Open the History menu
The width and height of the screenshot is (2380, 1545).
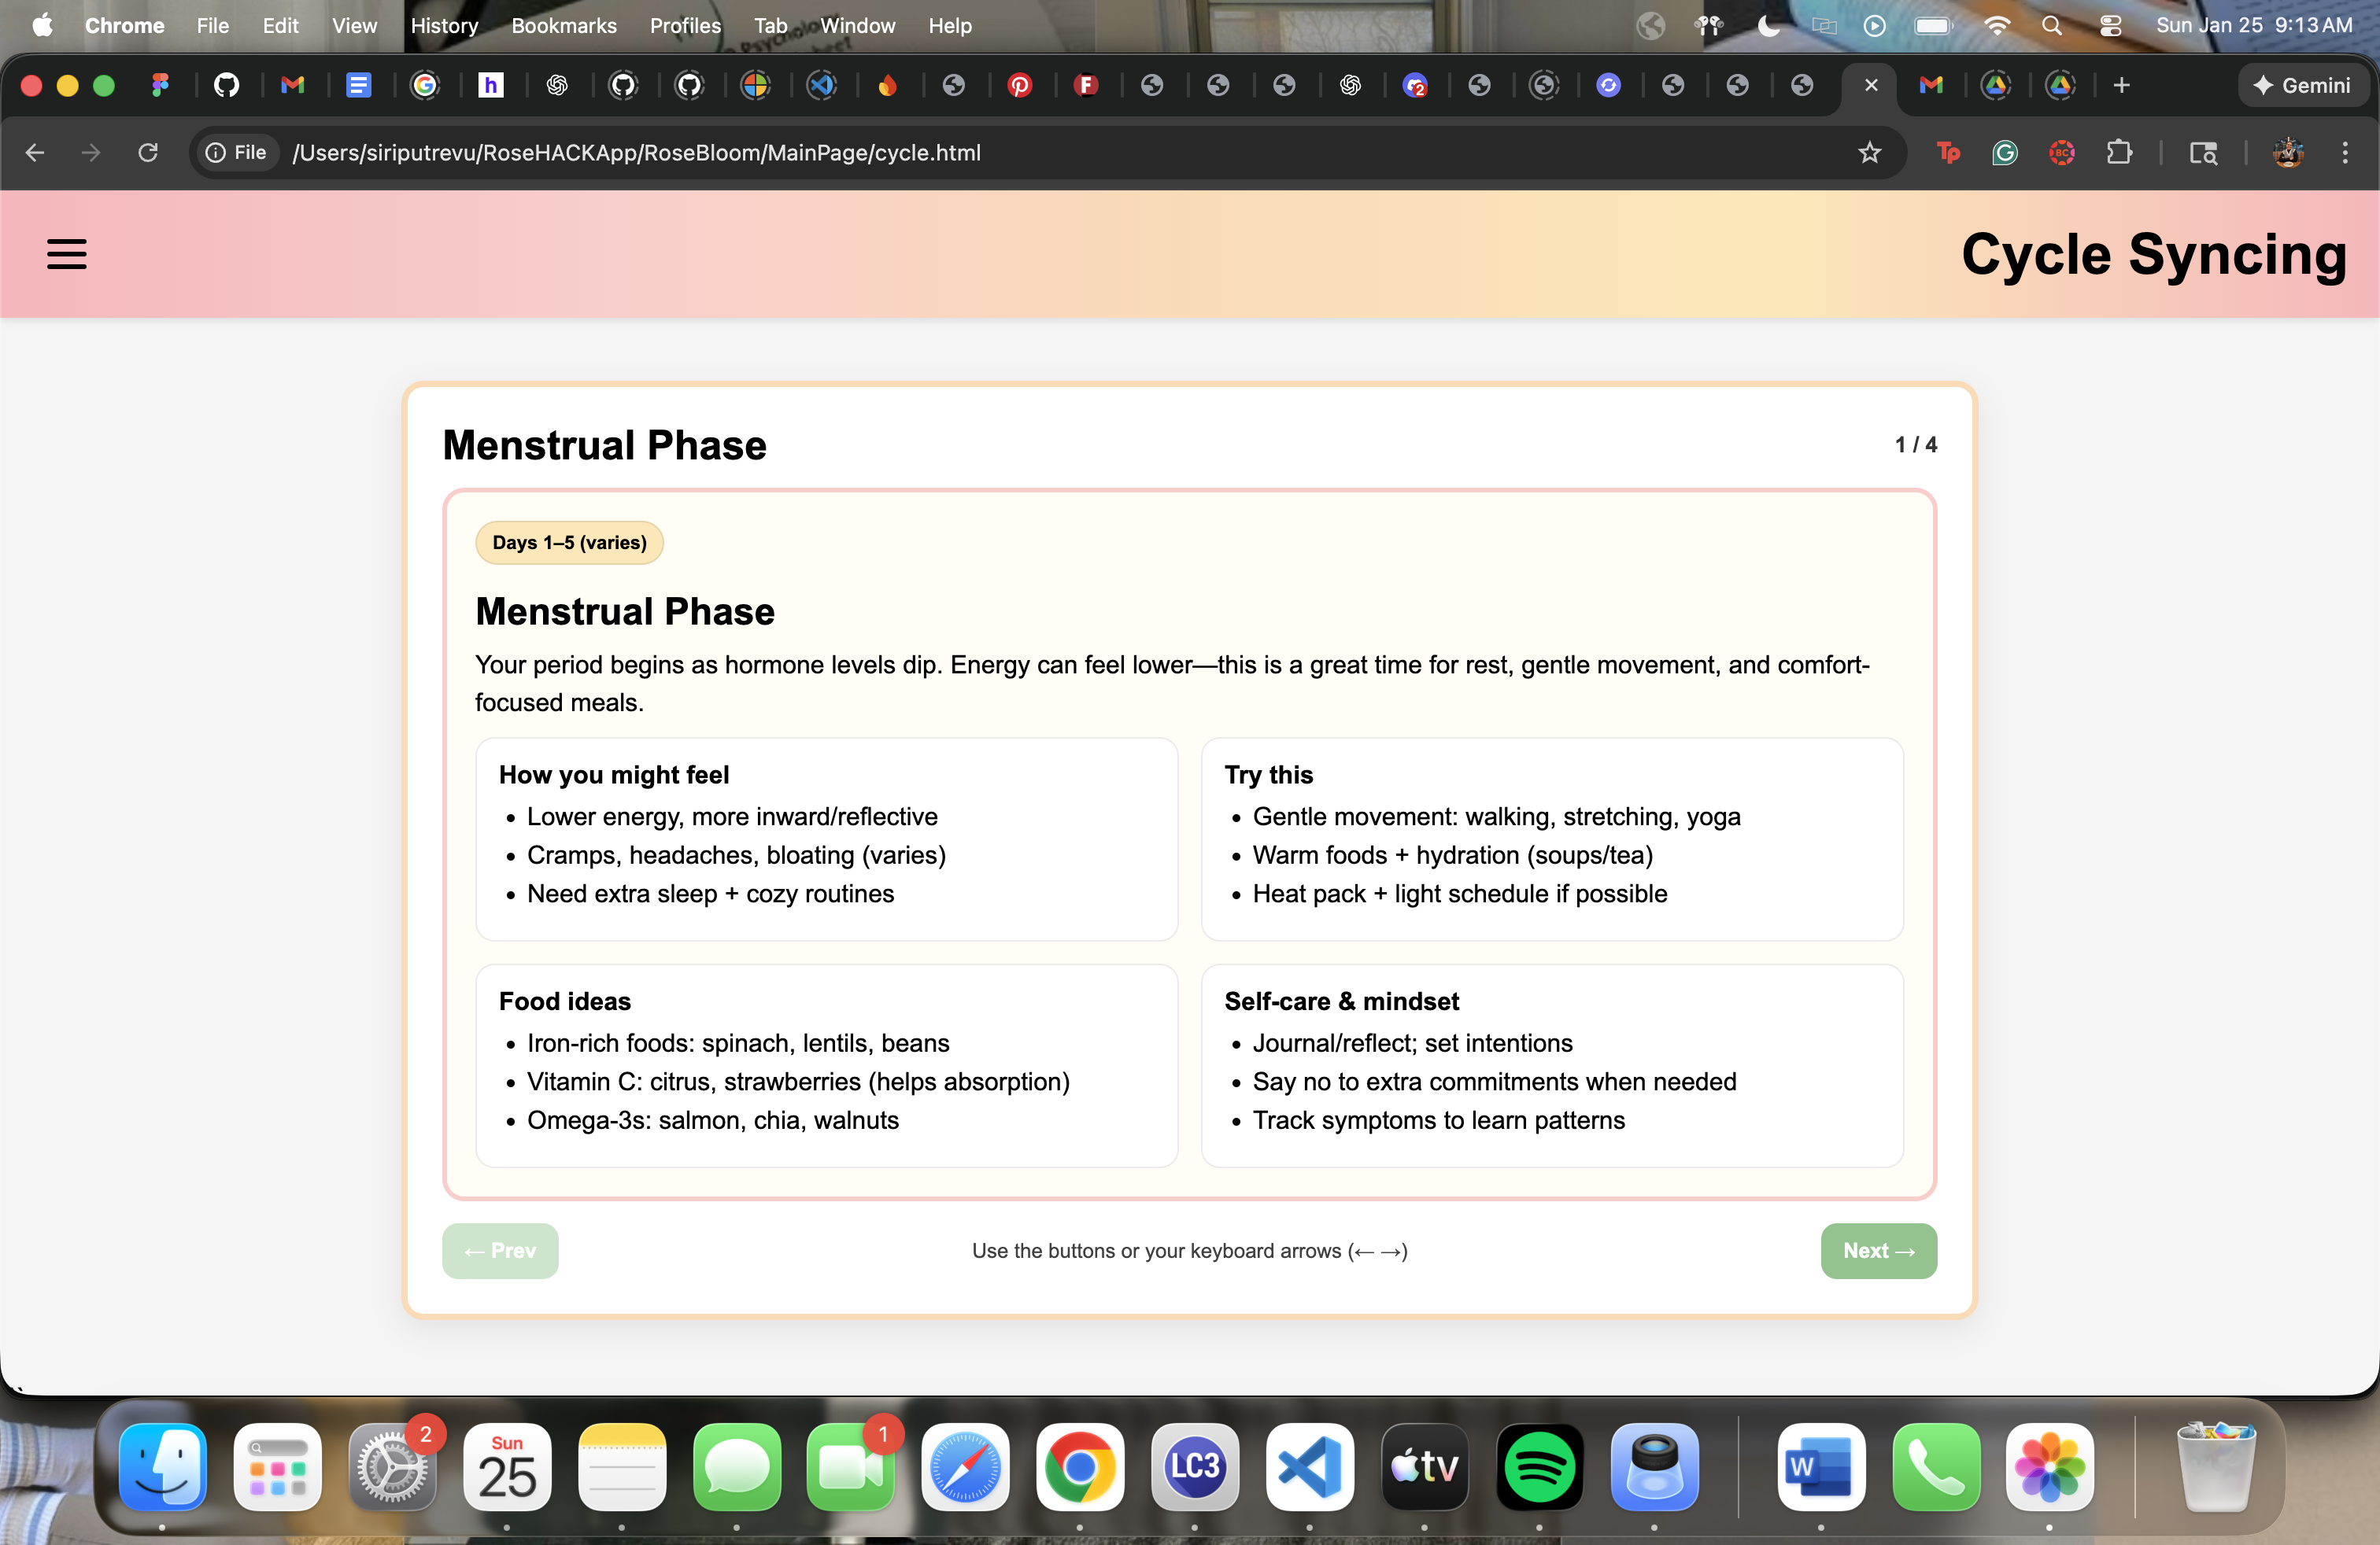[x=444, y=26]
